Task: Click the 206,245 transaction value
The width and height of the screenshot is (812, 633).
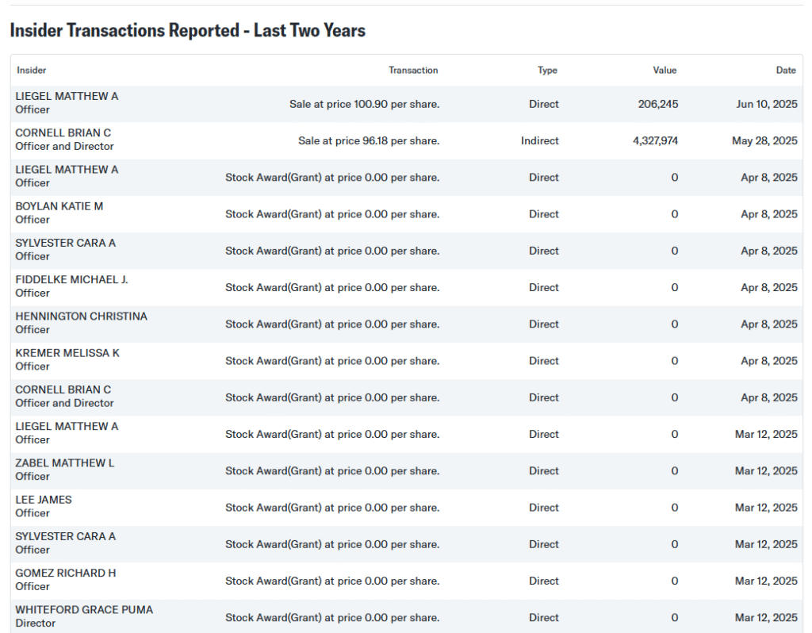Action: coord(657,104)
